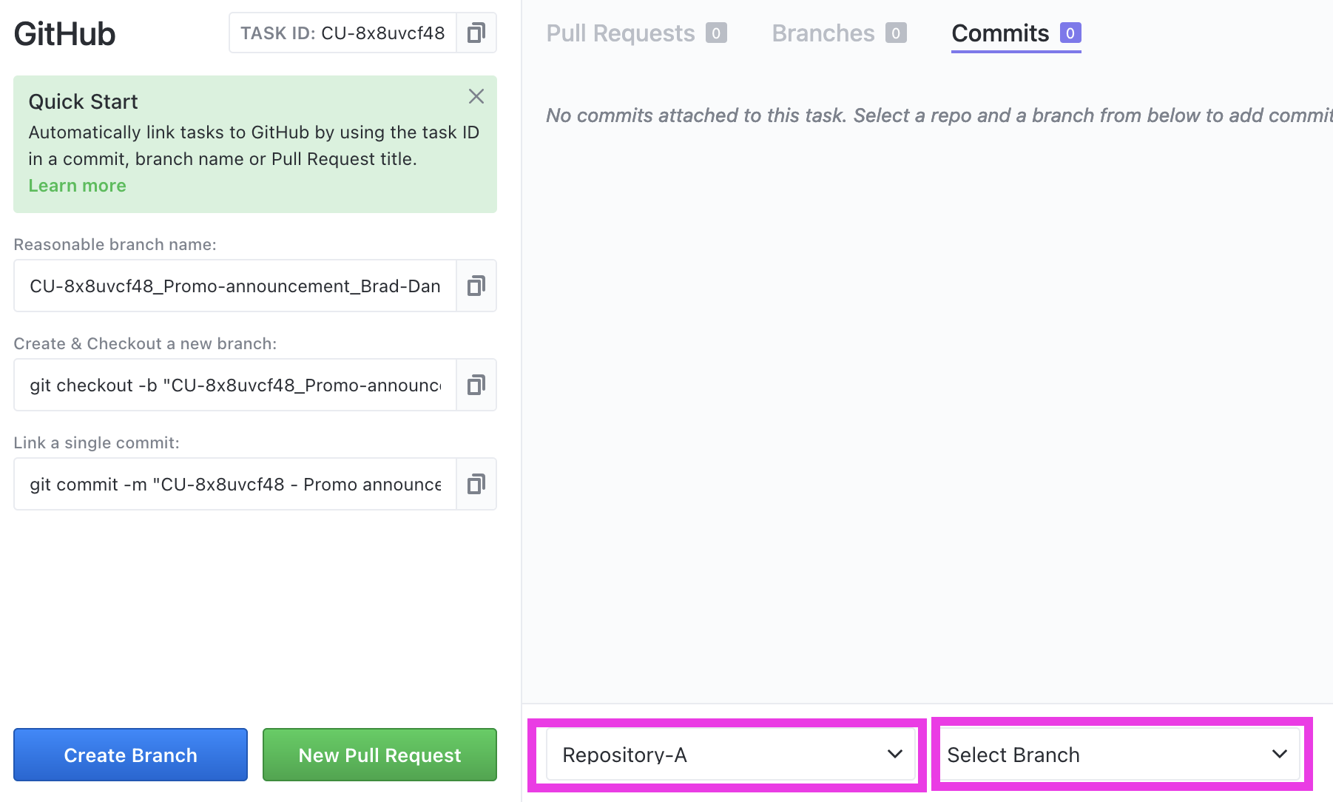Click the Commits count badge
This screenshot has width=1333, height=802.
click(x=1070, y=33)
